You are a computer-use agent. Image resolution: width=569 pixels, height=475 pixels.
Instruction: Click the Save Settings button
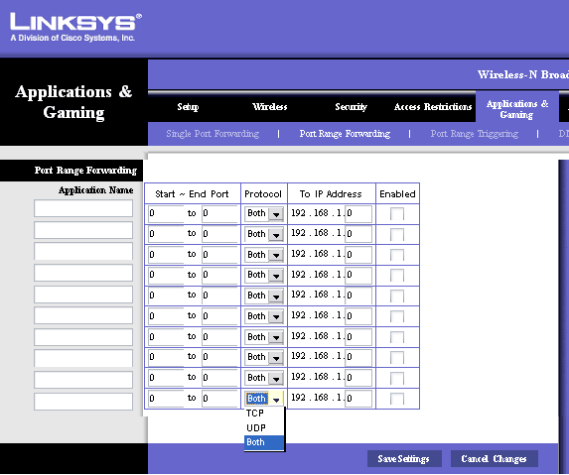pos(404,459)
